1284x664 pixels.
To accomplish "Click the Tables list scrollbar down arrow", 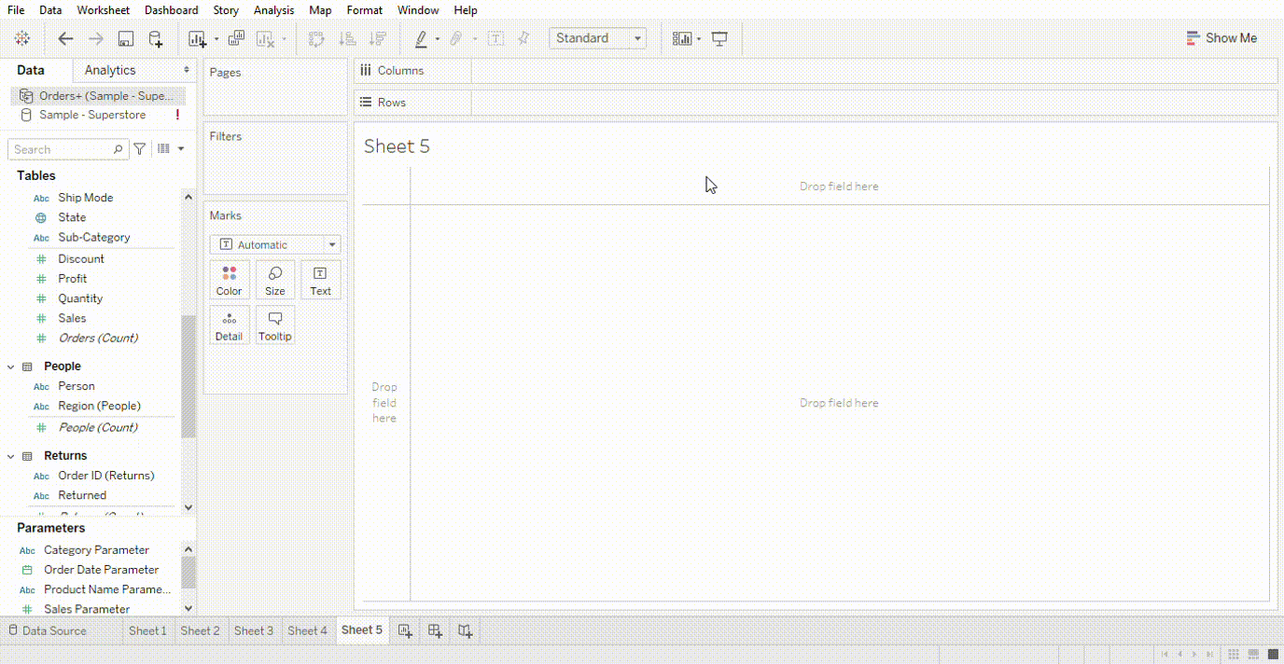I will point(188,507).
